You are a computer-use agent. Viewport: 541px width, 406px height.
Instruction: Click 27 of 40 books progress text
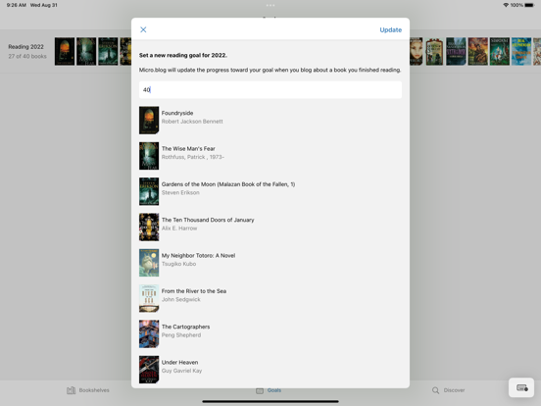(27, 56)
